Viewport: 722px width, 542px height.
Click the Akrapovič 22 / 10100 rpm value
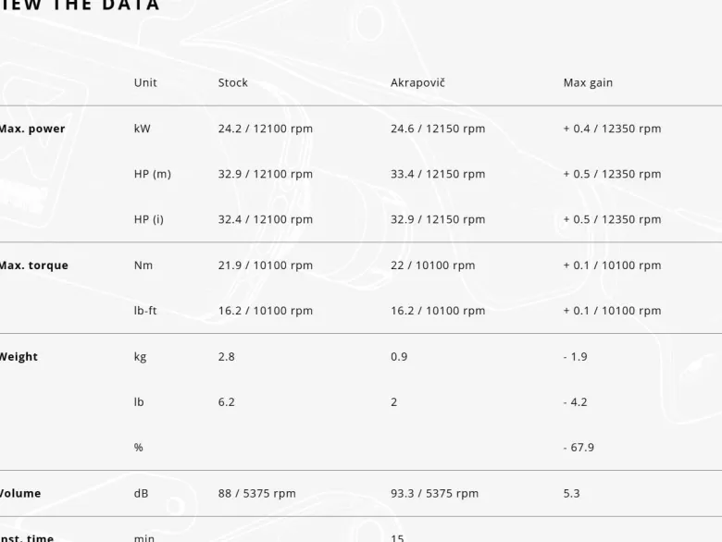click(x=433, y=265)
